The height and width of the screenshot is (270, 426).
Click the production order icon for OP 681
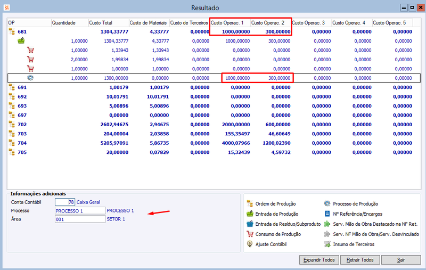pyautogui.click(x=12, y=31)
